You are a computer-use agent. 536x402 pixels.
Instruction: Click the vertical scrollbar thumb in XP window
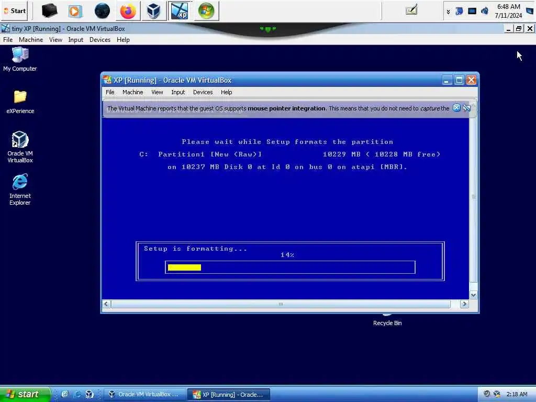[x=473, y=196]
